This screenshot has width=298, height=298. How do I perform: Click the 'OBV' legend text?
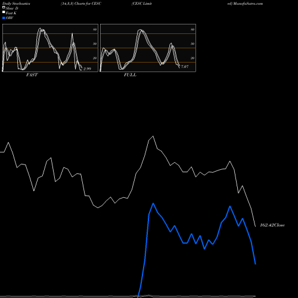[x=10, y=18]
